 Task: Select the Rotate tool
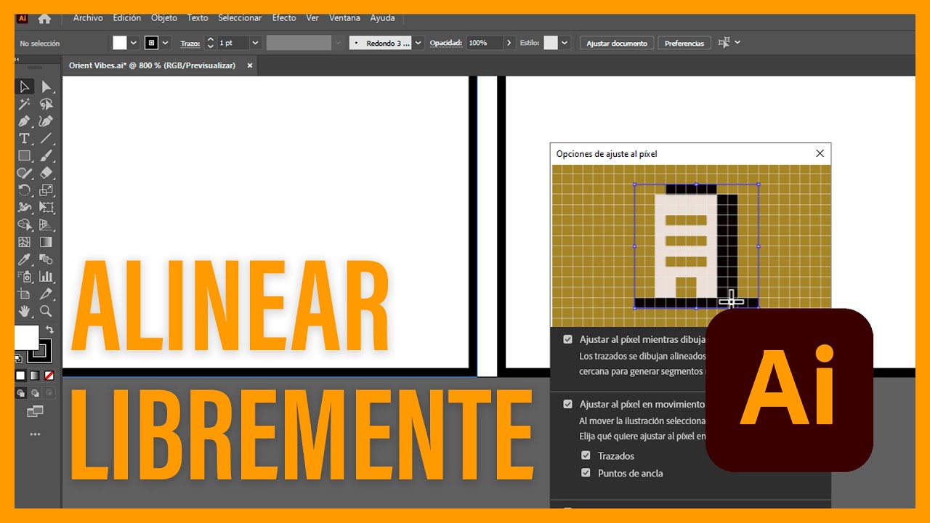25,190
